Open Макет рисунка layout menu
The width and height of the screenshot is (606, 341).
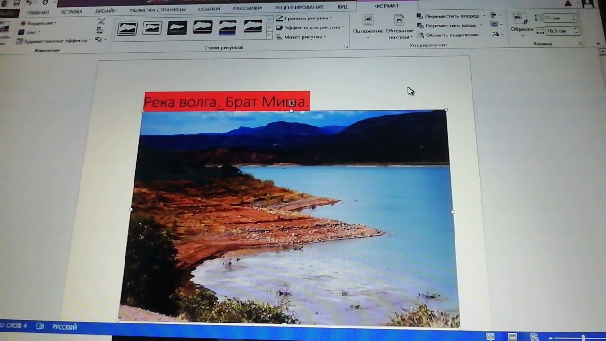pos(301,37)
